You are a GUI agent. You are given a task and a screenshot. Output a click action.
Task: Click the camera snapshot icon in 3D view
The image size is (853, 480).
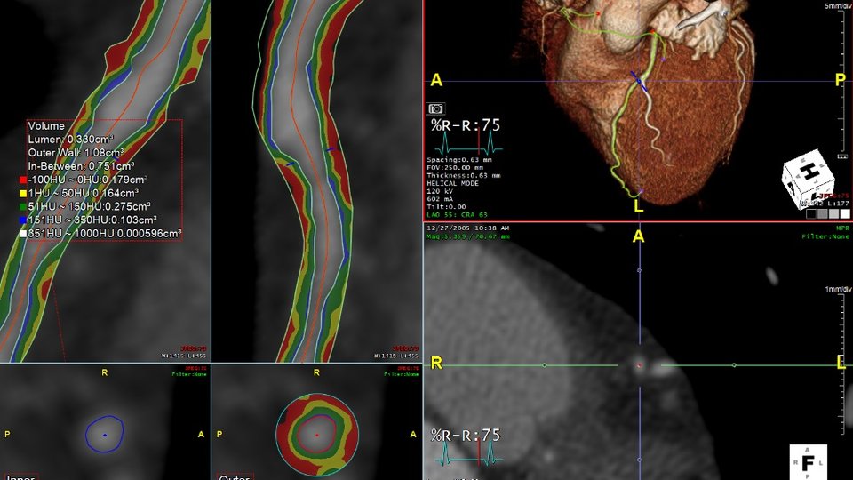tap(435, 108)
